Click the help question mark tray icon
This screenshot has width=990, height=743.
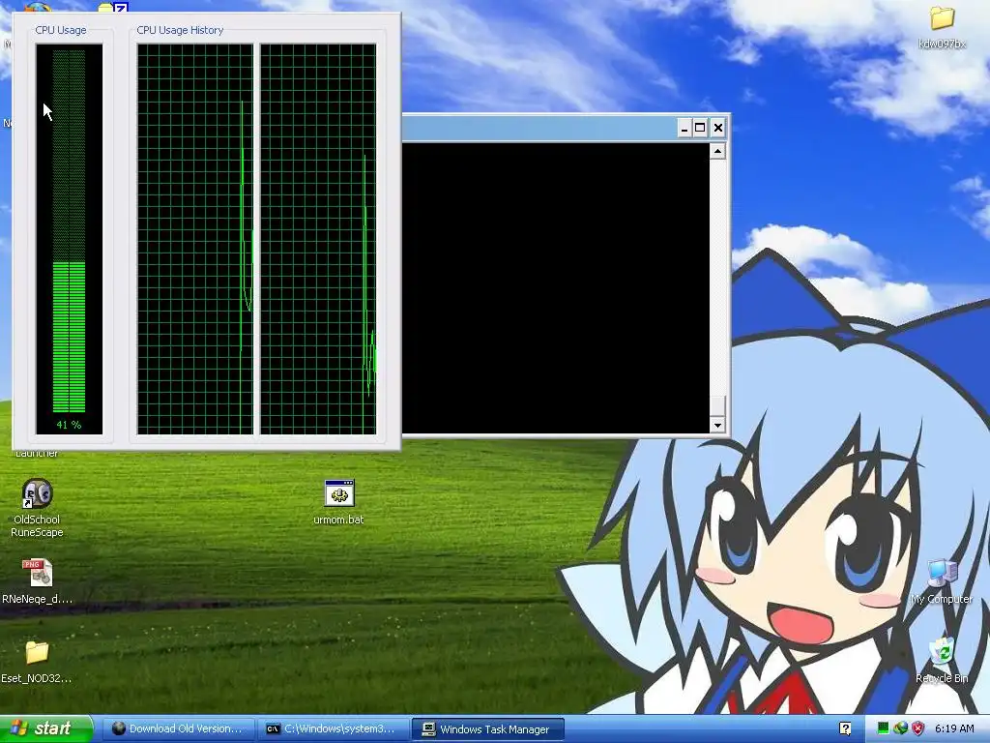(x=845, y=729)
